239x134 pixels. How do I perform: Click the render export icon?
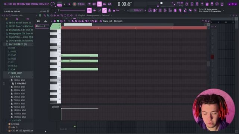click(212, 4)
